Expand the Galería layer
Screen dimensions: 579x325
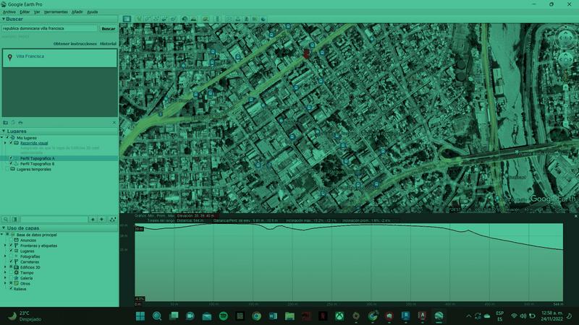tap(5, 278)
